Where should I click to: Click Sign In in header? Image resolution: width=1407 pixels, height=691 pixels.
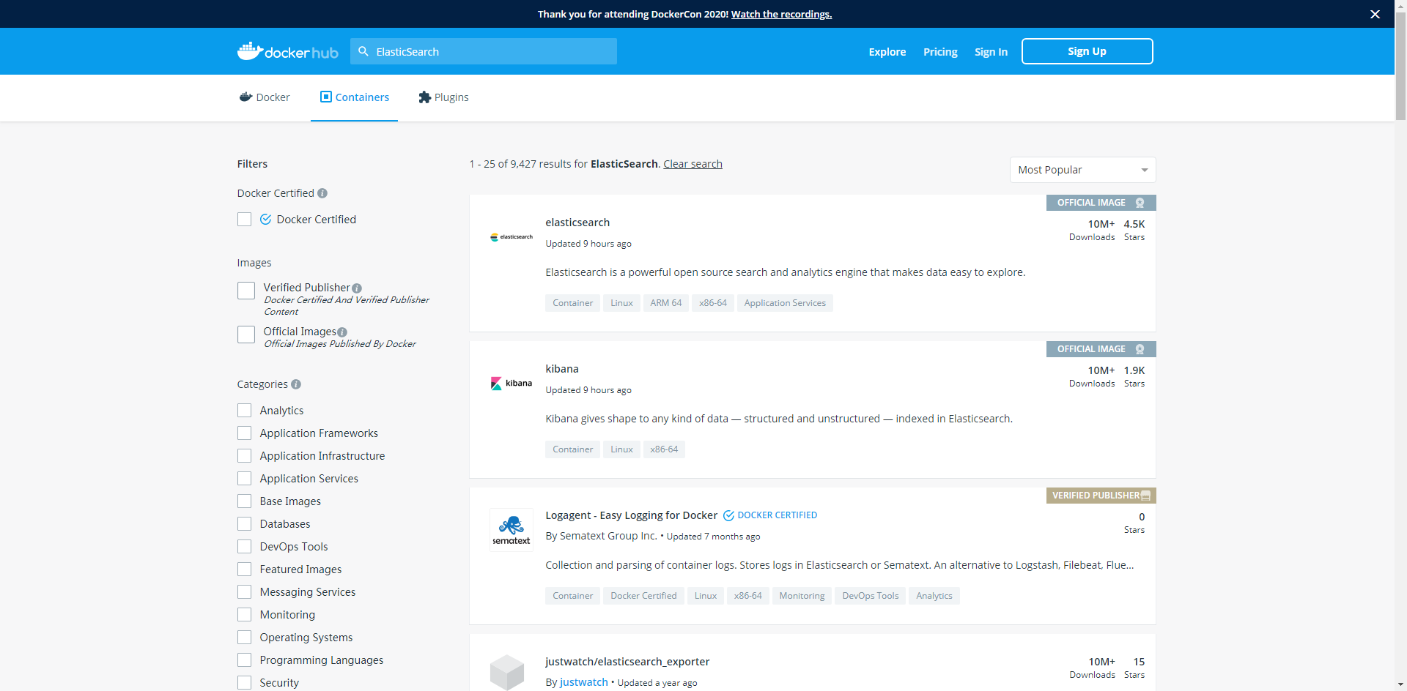(991, 52)
